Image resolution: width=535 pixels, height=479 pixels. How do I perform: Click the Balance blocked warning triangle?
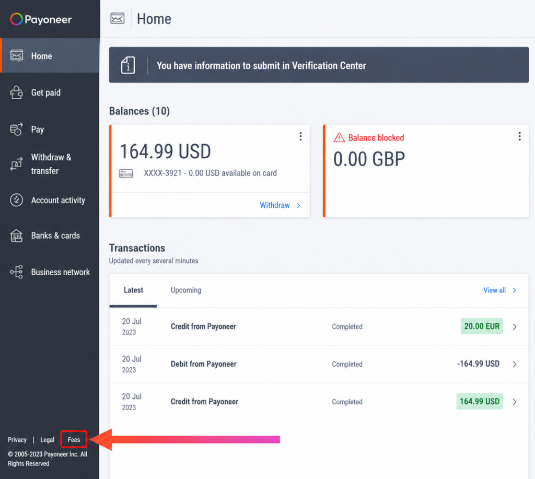(x=339, y=137)
